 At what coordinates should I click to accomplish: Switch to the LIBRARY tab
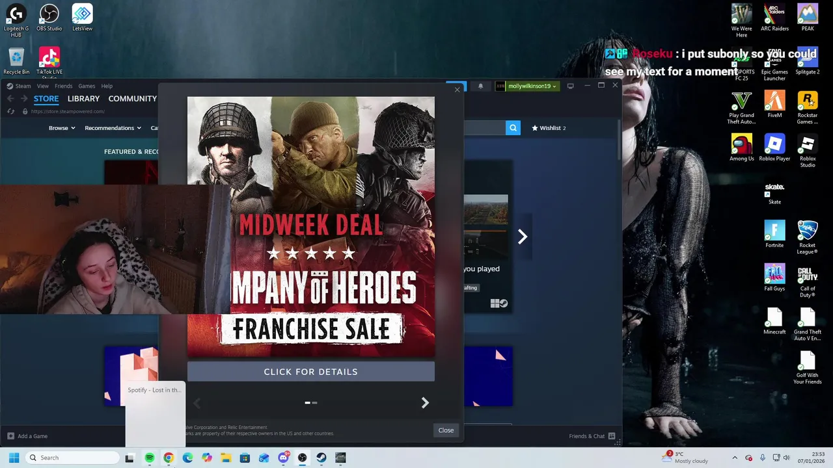[x=83, y=99]
